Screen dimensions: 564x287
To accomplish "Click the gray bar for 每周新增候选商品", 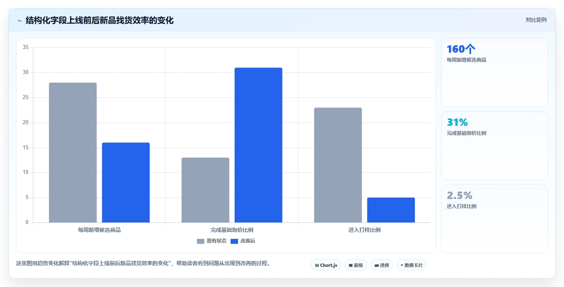I will click(73, 153).
